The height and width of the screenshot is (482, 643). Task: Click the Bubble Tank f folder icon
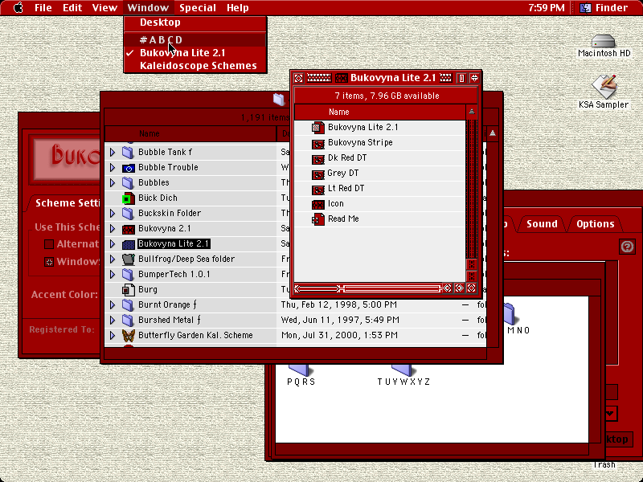coord(128,152)
